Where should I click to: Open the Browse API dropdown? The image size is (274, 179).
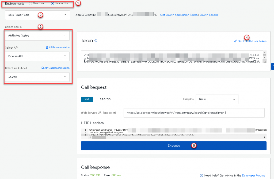(37, 56)
